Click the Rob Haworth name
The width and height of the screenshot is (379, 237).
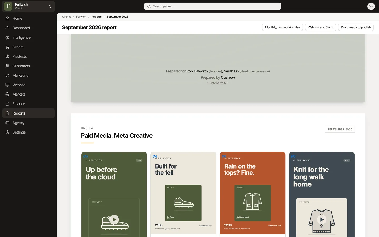pyautogui.click(x=197, y=71)
